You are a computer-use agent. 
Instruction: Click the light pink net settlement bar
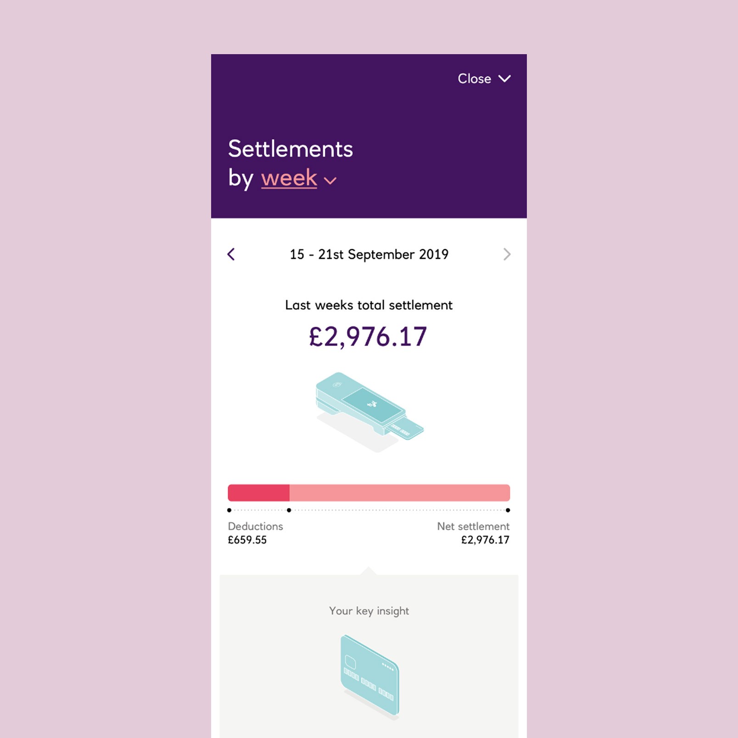coord(399,493)
